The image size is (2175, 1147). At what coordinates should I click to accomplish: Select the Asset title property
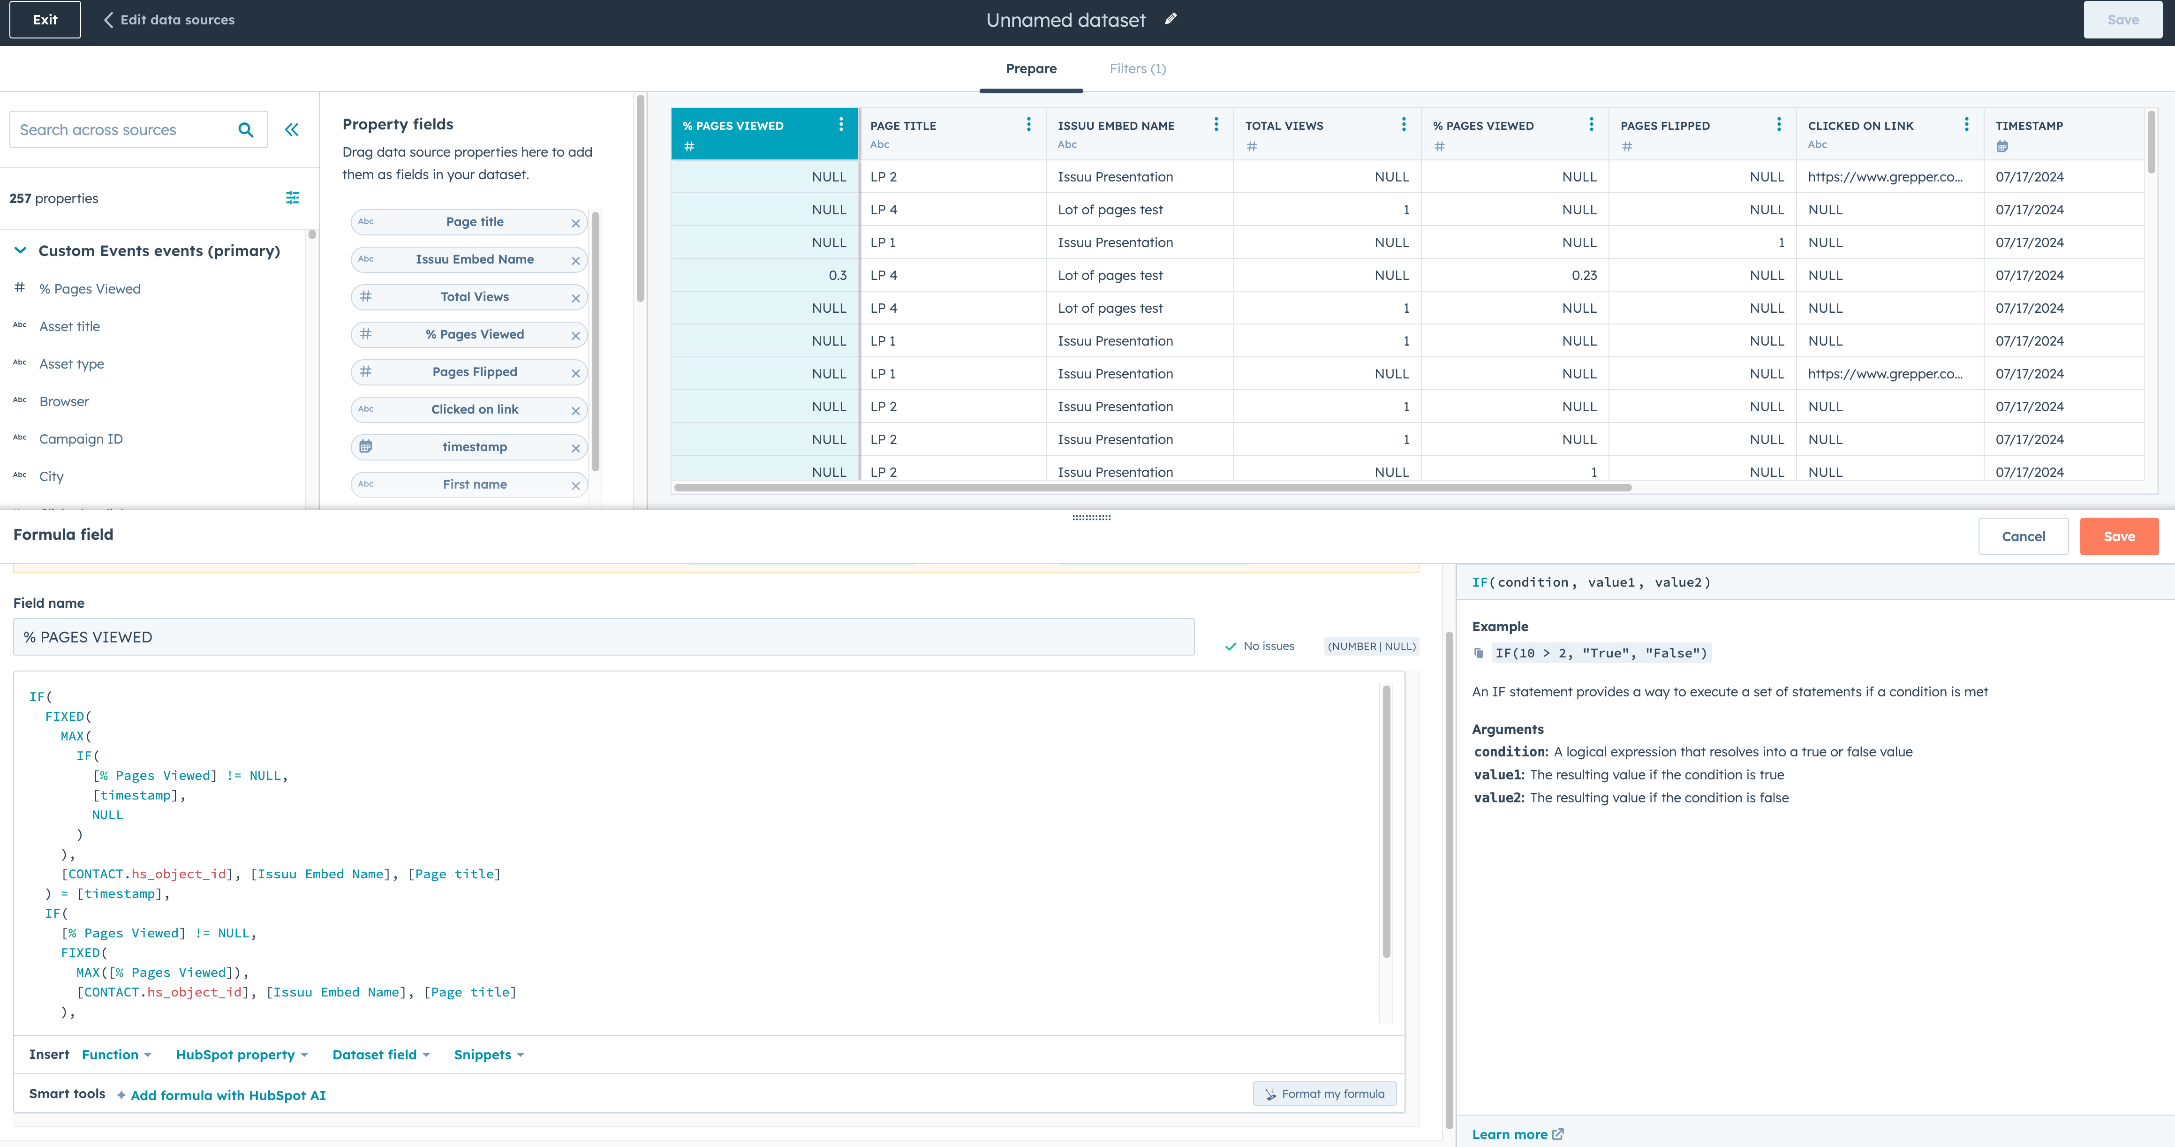coord(69,326)
